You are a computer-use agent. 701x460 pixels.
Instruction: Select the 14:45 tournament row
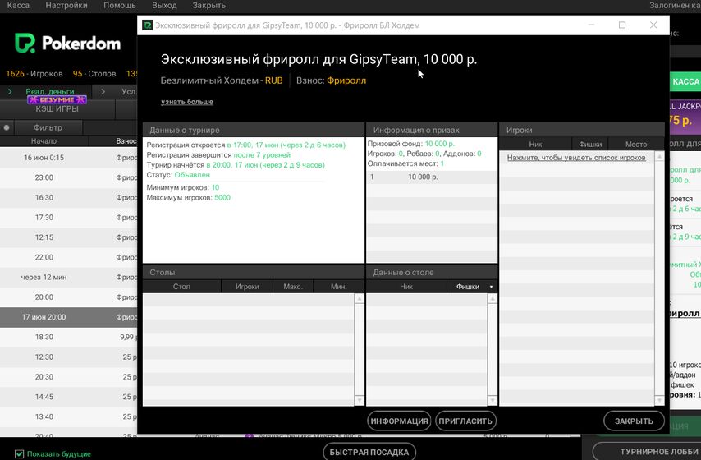point(68,397)
